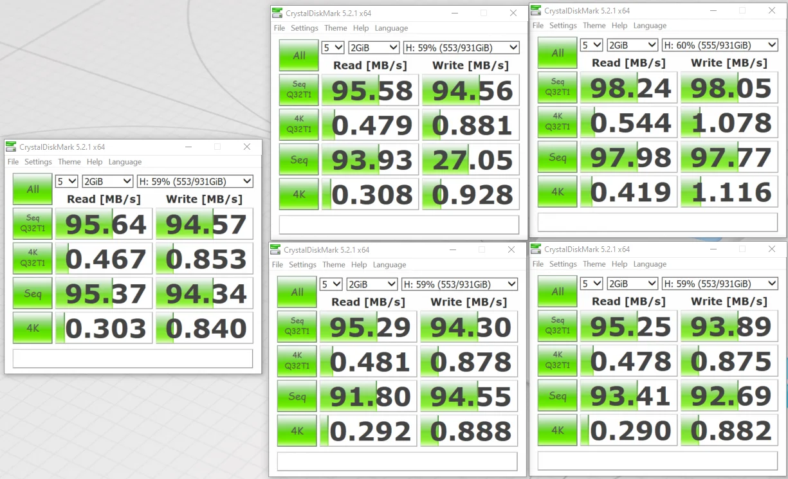Open test count dropdown in the 95.64 window

(x=67, y=181)
